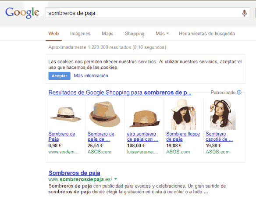Image resolution: width=256 pixels, height=203 pixels.
Task: Open the Sombrero de paja de ... link
Action: 101,136
